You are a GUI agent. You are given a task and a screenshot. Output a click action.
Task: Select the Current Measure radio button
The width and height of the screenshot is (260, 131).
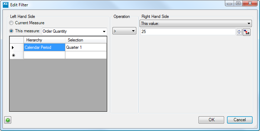tap(11, 23)
